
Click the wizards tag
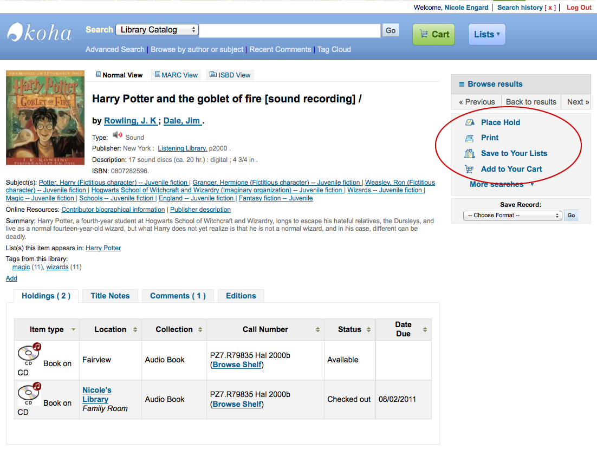click(57, 267)
